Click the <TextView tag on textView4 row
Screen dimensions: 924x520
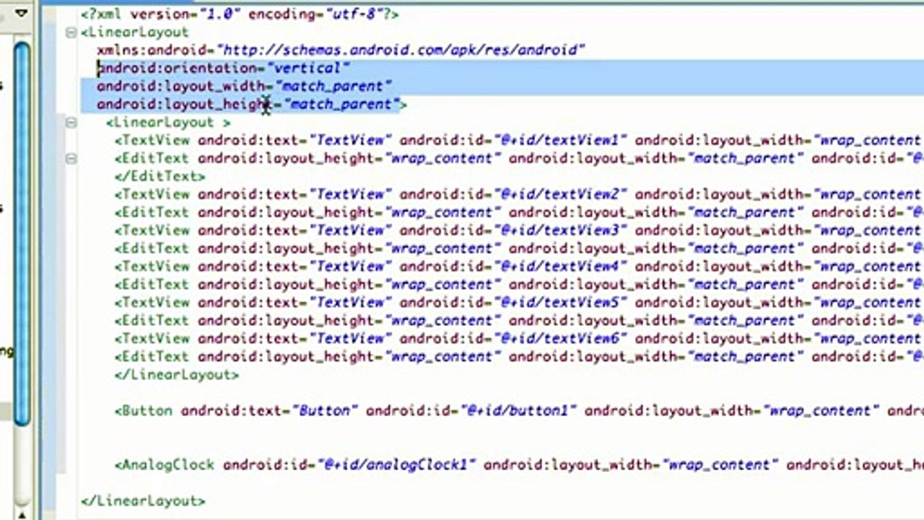152,266
